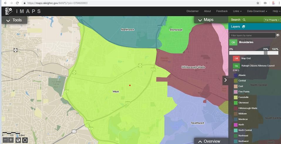Expand the Tools panel
281x144 pixels.
pos(14,20)
